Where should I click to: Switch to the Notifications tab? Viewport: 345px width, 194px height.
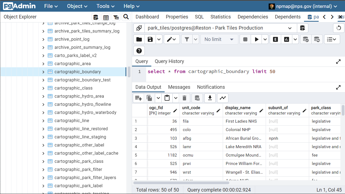[x=211, y=87]
